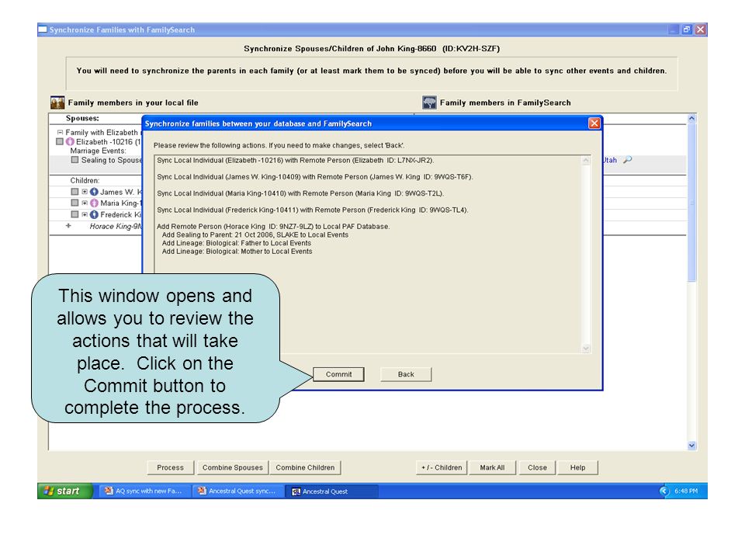The image size is (745, 559).
Task: Select the Ancestral Quest taskbar button
Action: 331,491
